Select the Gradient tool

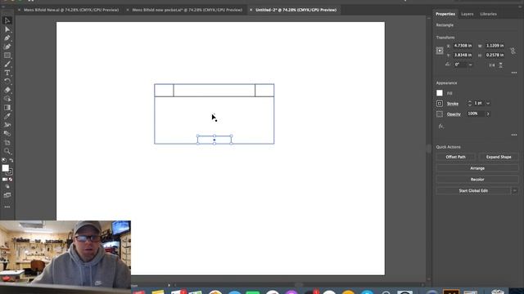(x=7, y=107)
